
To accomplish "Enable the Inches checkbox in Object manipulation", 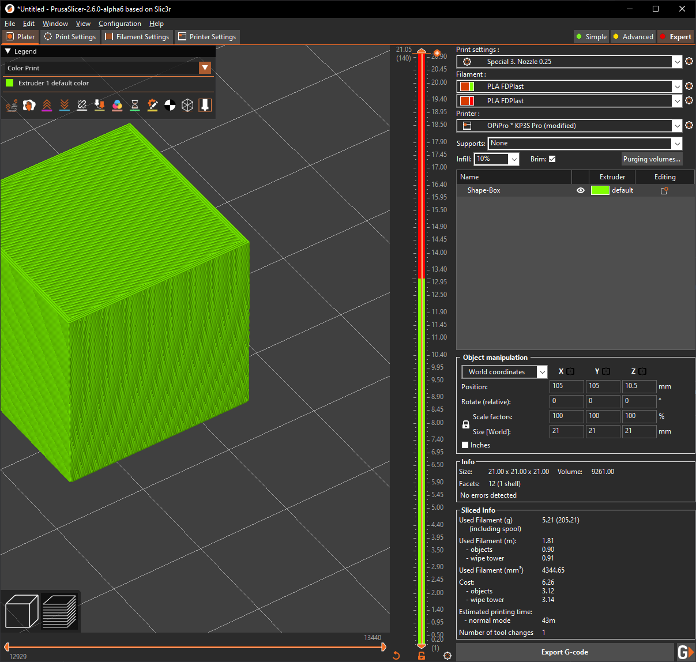I will click(465, 445).
